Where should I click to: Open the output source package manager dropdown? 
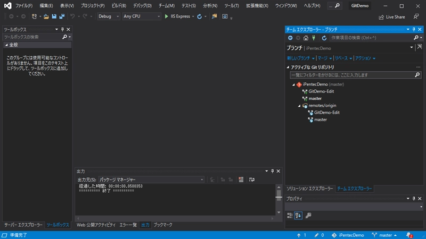point(151,180)
